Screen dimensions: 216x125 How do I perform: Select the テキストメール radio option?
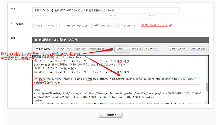point(44,26)
